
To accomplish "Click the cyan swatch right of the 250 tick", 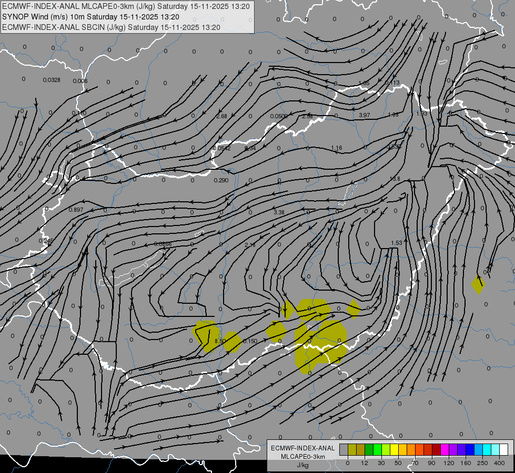I will point(487,449).
